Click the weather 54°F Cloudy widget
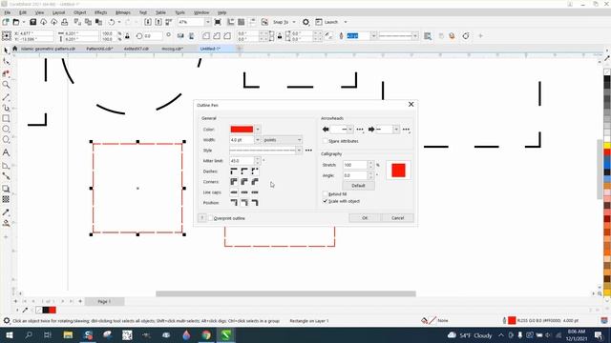 tap(470, 335)
